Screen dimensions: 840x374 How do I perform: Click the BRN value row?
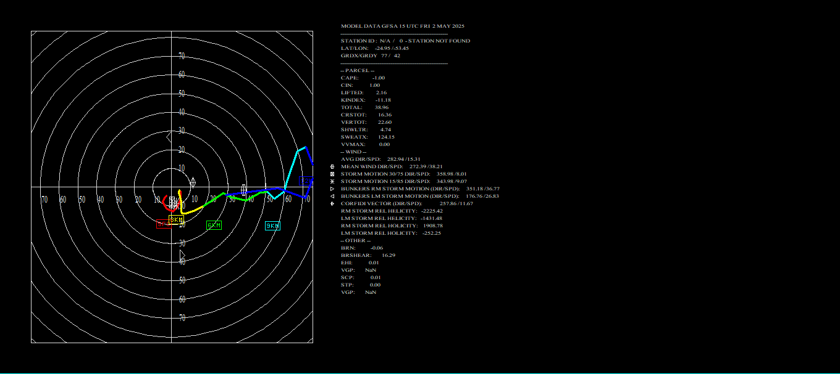[362, 248]
